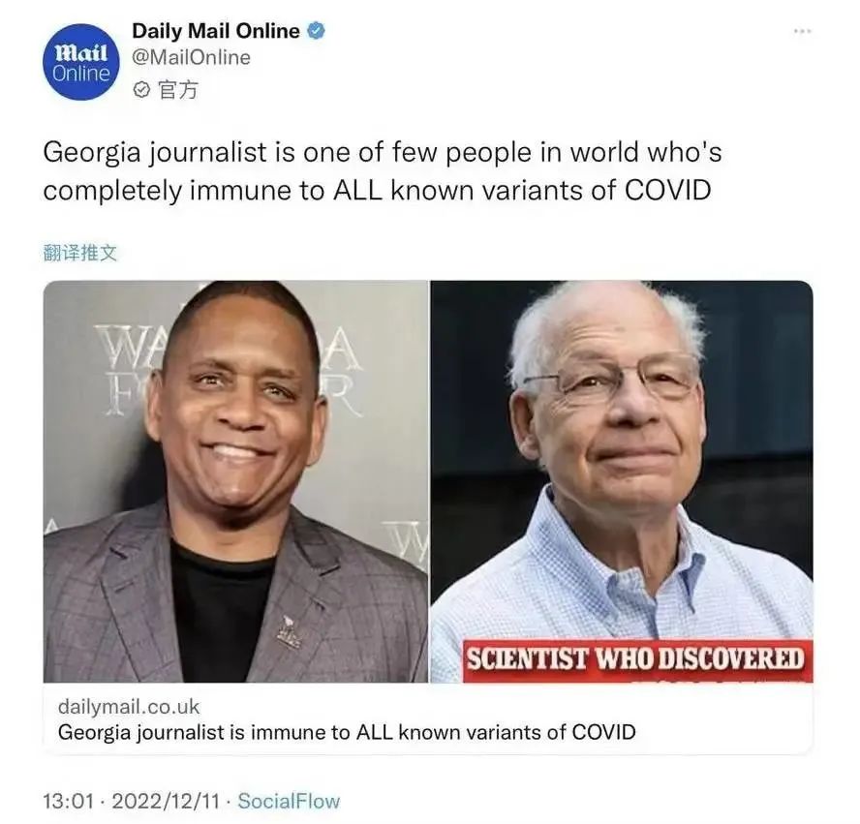The image size is (860, 824).
Task: Open the @MailOnline handle
Action: click(192, 57)
